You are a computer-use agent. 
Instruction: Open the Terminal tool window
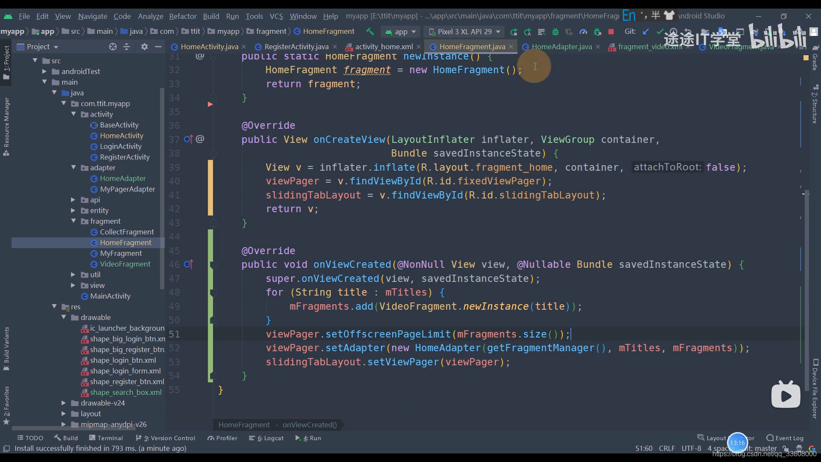pos(106,438)
